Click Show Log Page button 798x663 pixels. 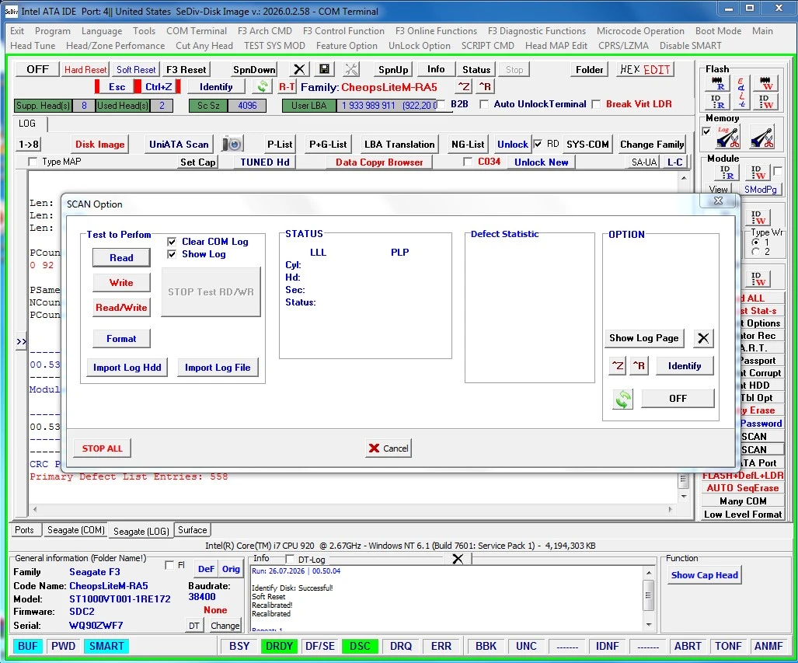(644, 338)
